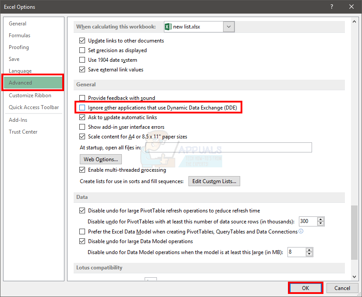Decrease Data Model size with down arrow

coord(309,255)
